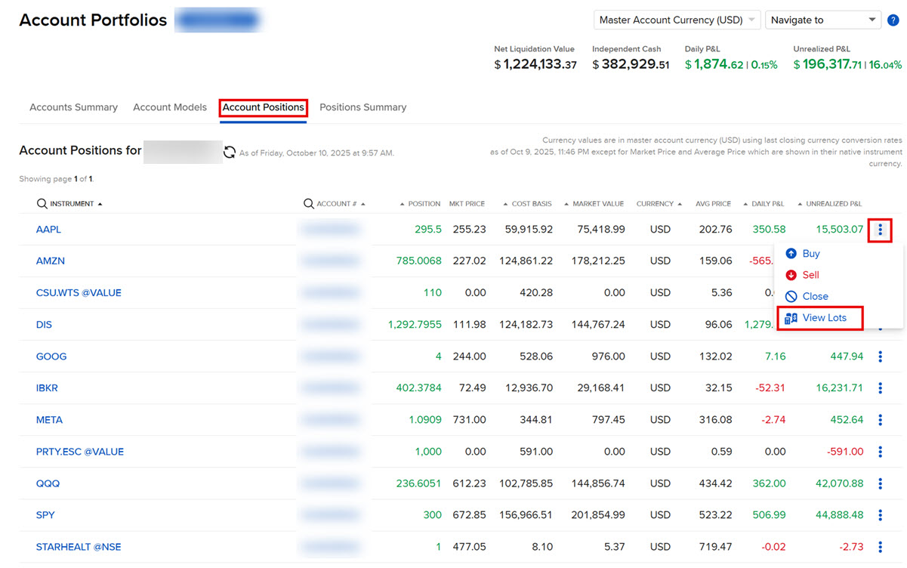Expand the Navigate to dropdown
Image resolution: width=907 pixels, height=568 pixels.
coord(822,20)
